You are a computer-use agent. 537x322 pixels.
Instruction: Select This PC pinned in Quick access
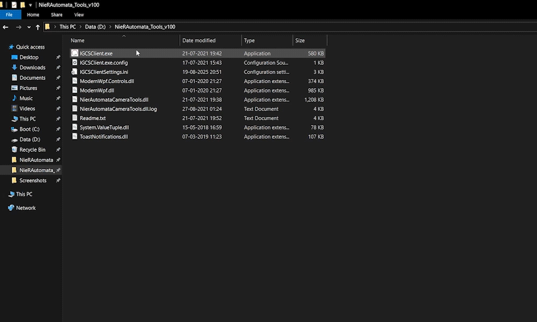(x=27, y=119)
